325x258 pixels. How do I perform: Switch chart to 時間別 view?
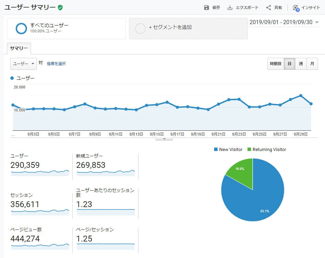275,64
